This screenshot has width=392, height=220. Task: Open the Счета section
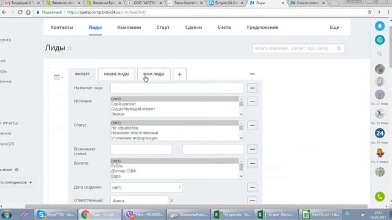[224, 28]
